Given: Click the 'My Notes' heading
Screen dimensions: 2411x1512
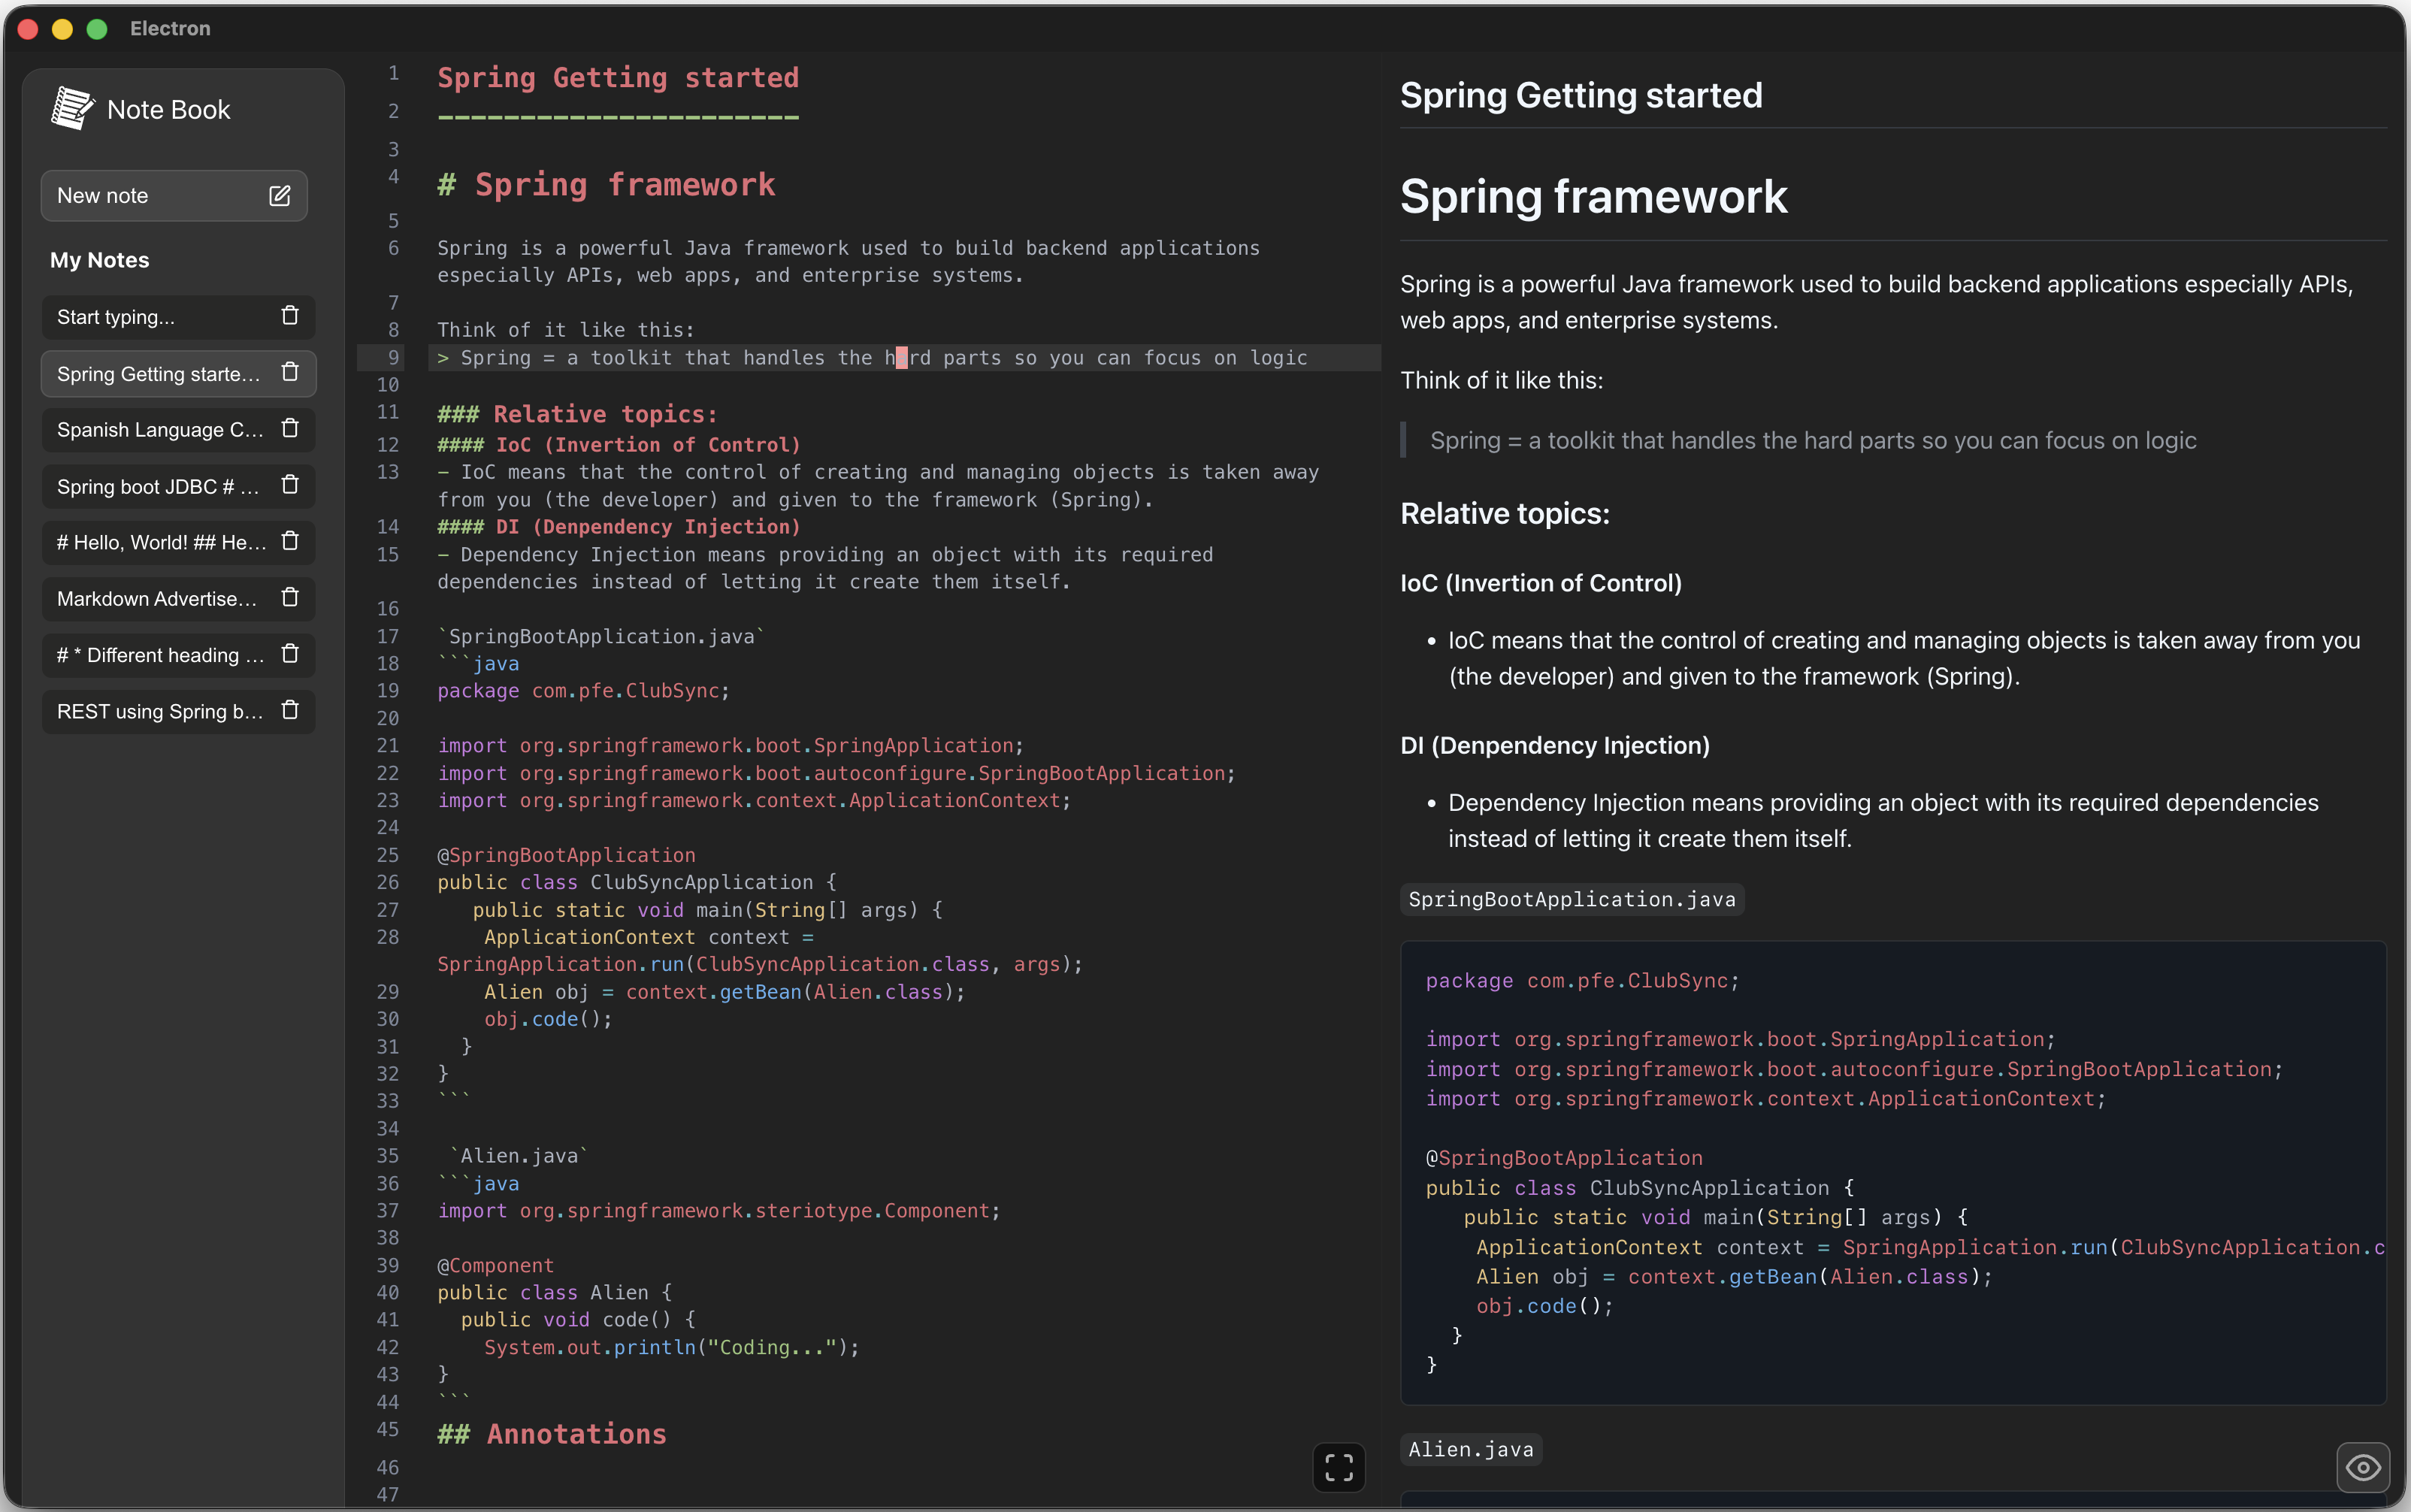Looking at the screenshot, I should pos(99,260).
